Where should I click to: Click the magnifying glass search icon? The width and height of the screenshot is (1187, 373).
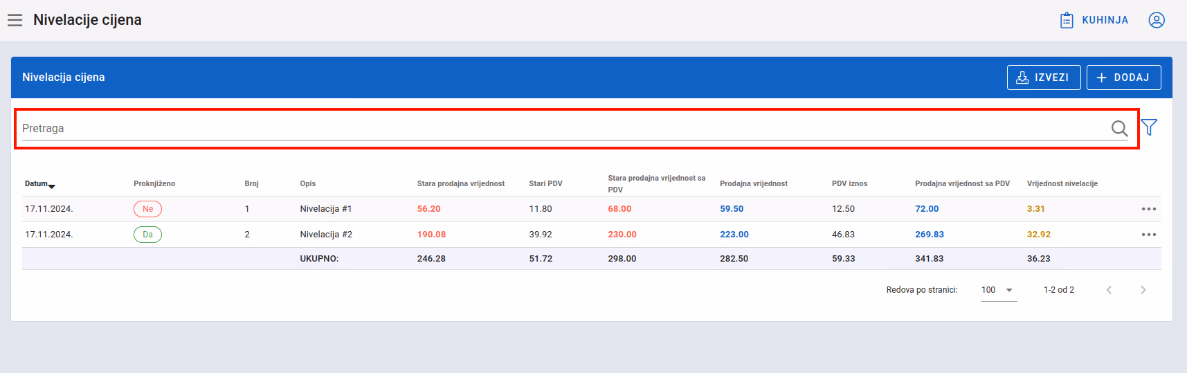(x=1119, y=128)
